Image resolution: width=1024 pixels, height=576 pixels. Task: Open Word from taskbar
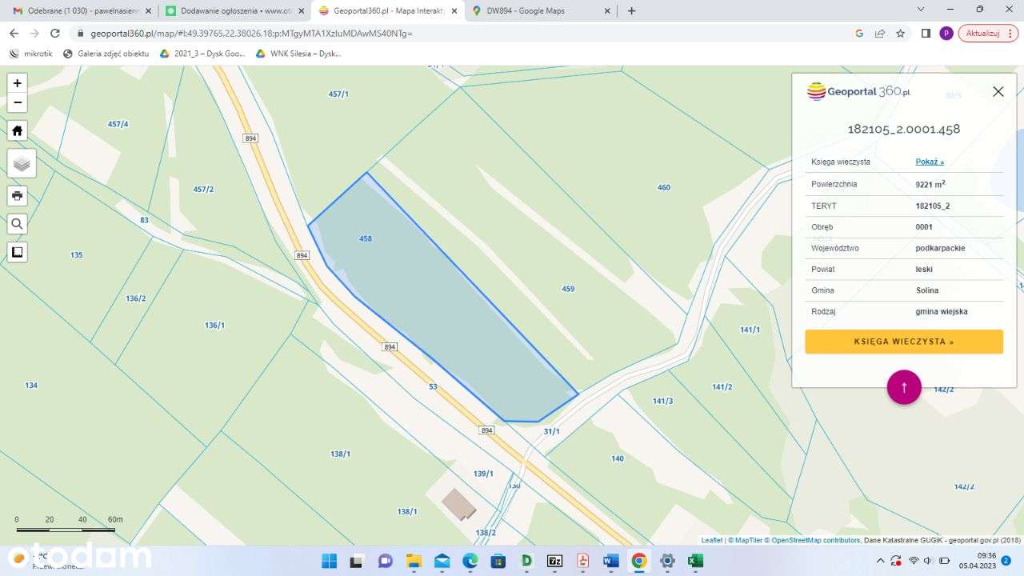[610, 561]
